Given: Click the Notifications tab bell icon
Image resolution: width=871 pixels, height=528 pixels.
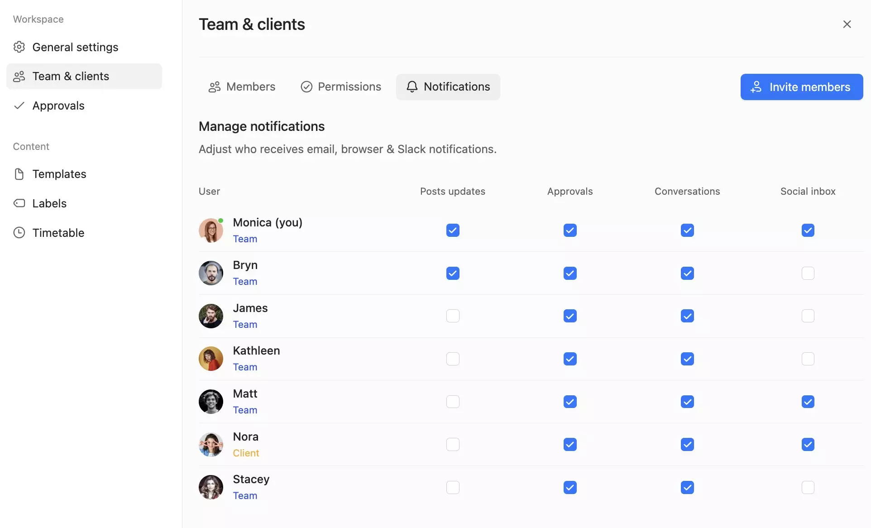Looking at the screenshot, I should (x=412, y=87).
